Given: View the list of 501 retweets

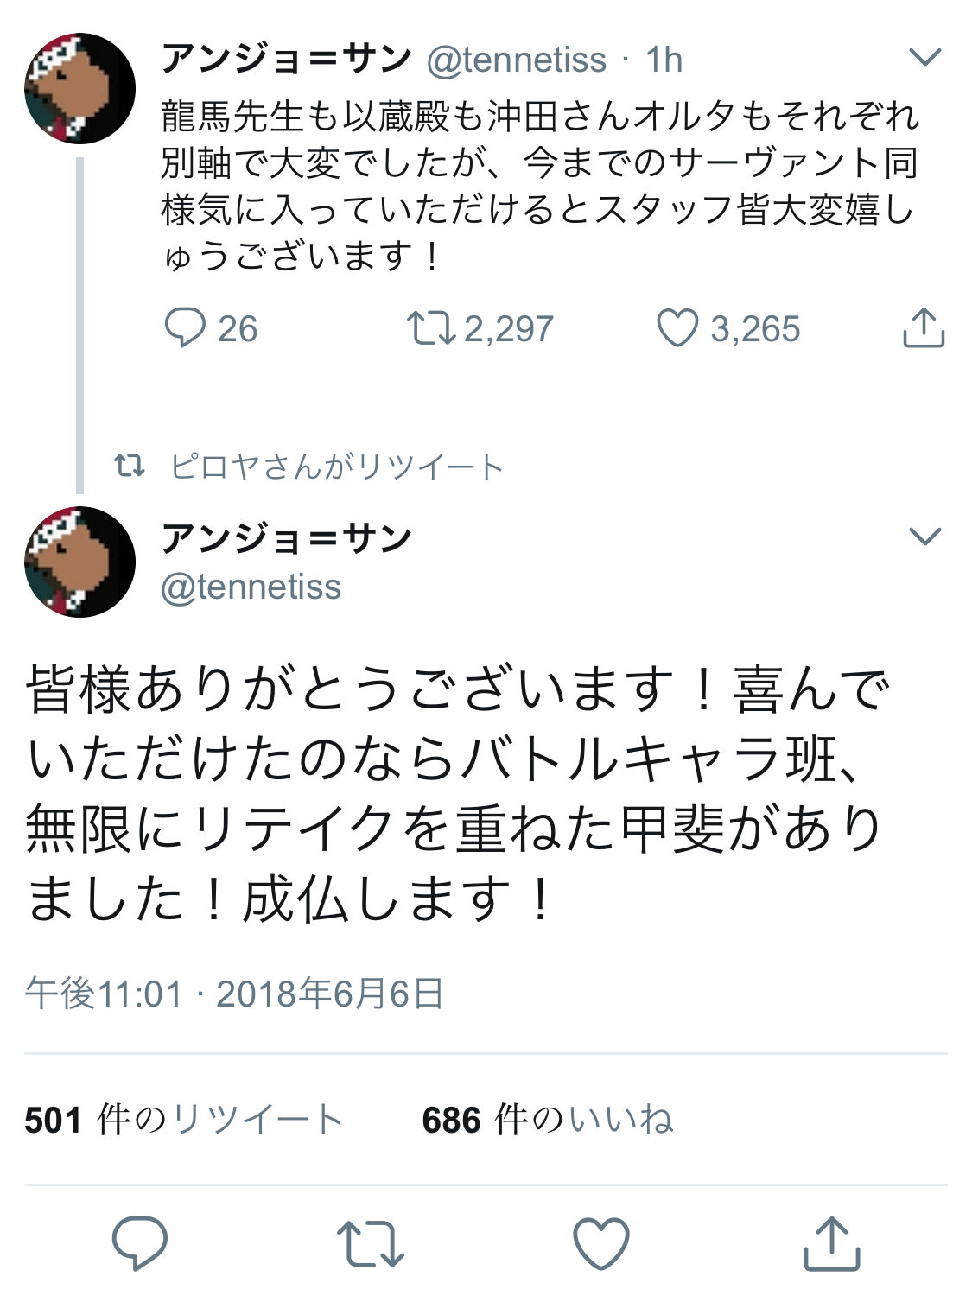Looking at the screenshot, I should pos(183,1120).
